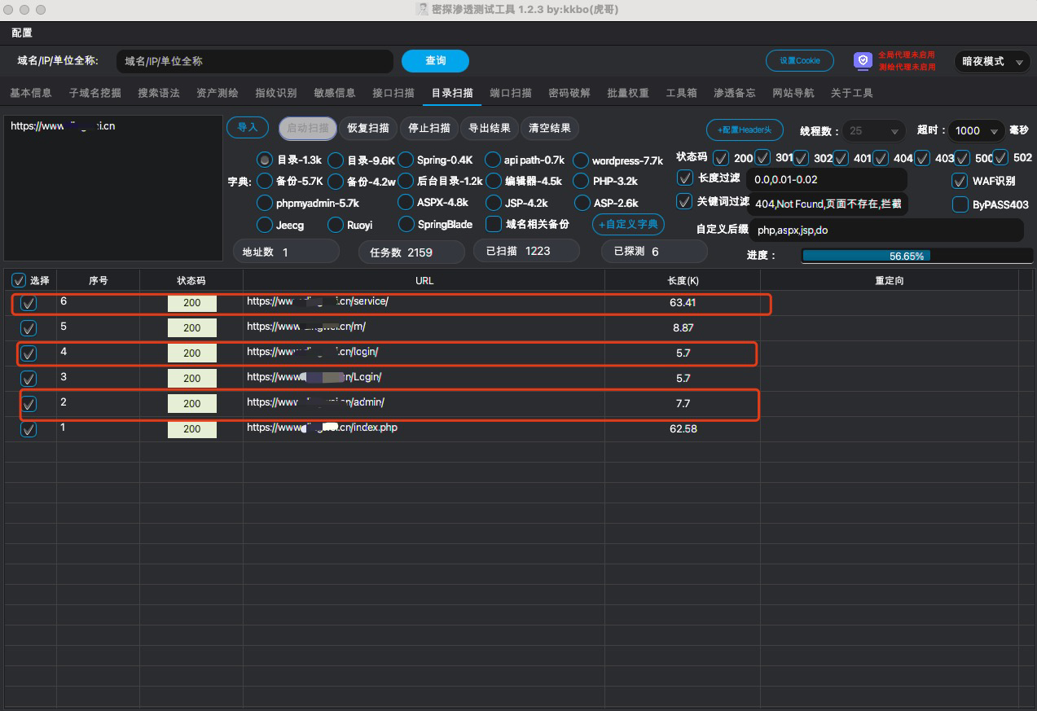
Task: Open the 指纹识别 tab
Action: coord(276,93)
